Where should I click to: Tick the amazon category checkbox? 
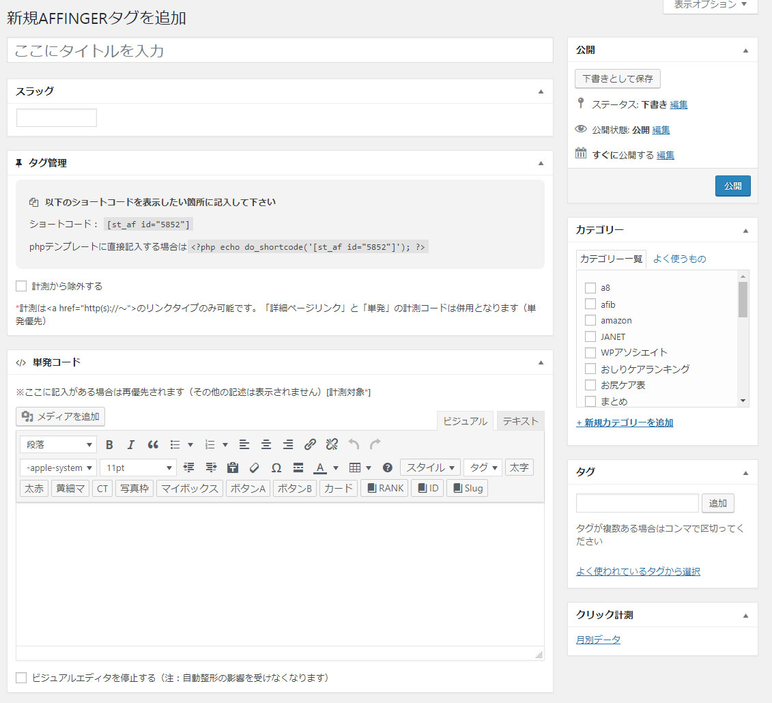[x=590, y=320]
